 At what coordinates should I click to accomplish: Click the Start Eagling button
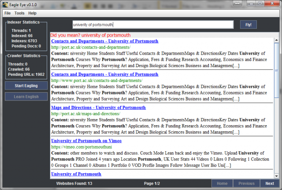click(26, 86)
